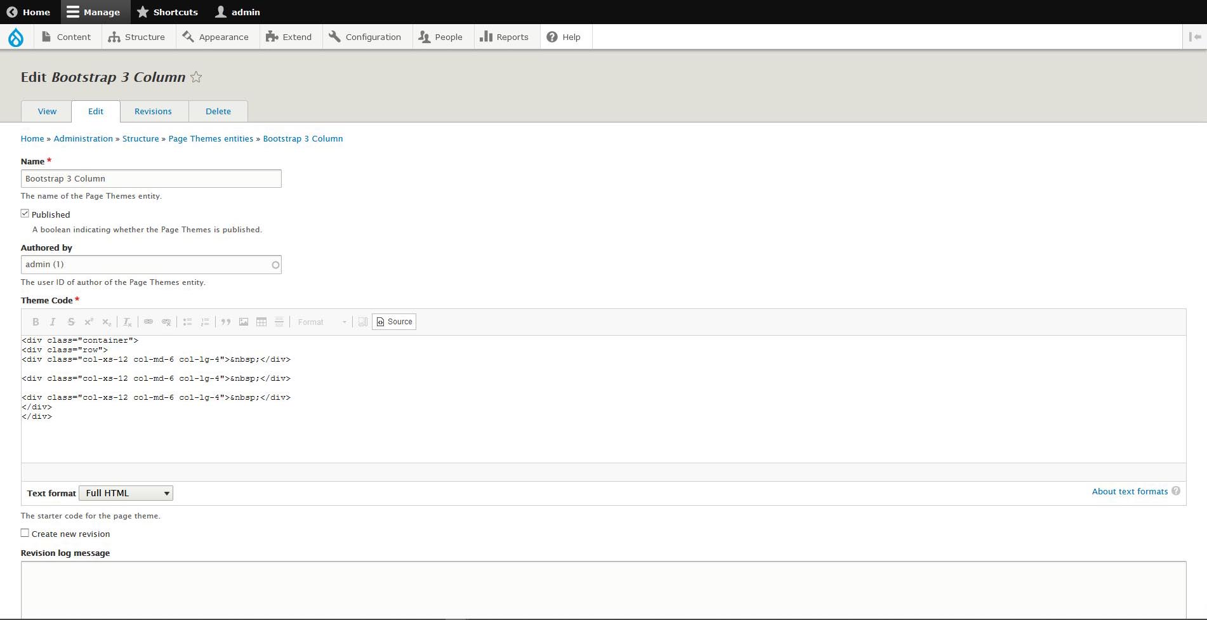Add page to shortcuts with star icon
The height and width of the screenshot is (620, 1207).
pos(197,77)
